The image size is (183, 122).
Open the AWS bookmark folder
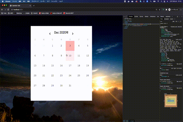[10, 13]
